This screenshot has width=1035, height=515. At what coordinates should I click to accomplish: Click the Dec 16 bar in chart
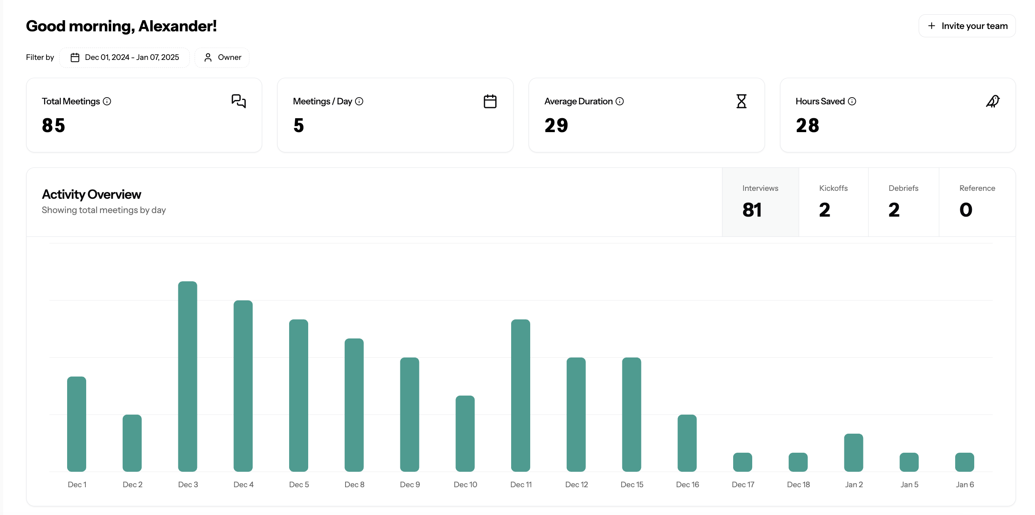click(687, 443)
